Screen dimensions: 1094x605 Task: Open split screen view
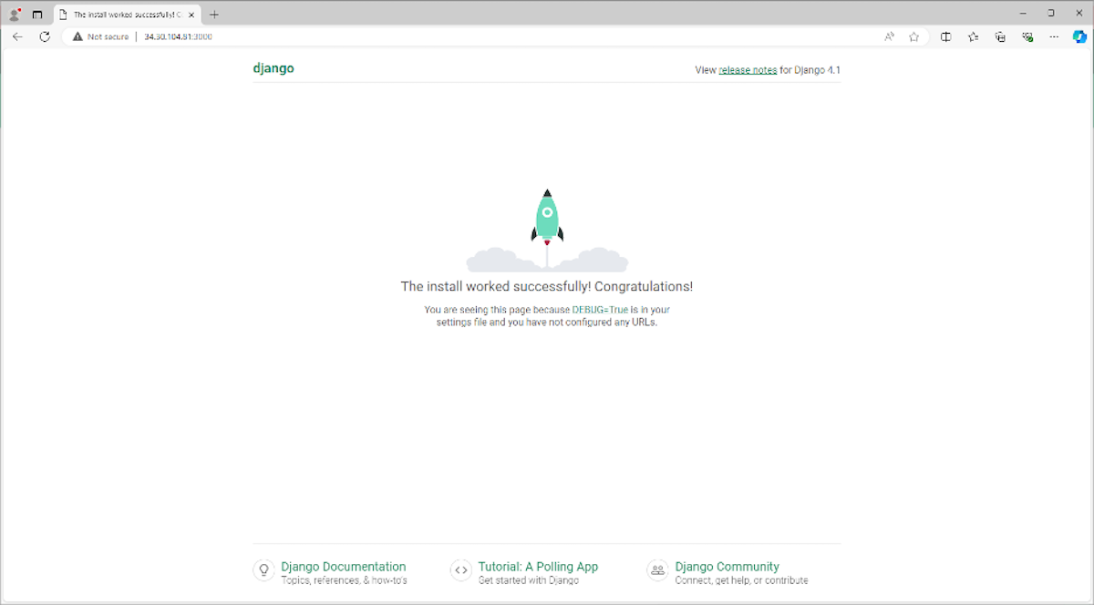946,36
